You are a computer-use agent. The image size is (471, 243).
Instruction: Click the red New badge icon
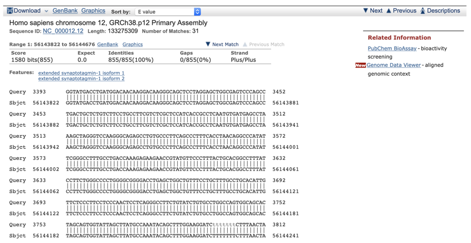pyautogui.click(x=360, y=65)
